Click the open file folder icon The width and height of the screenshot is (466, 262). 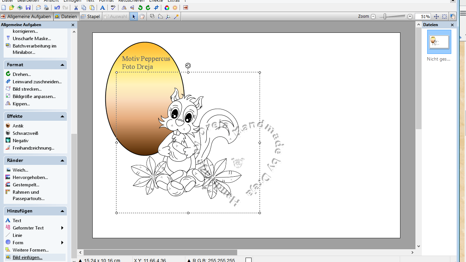tap(12, 8)
